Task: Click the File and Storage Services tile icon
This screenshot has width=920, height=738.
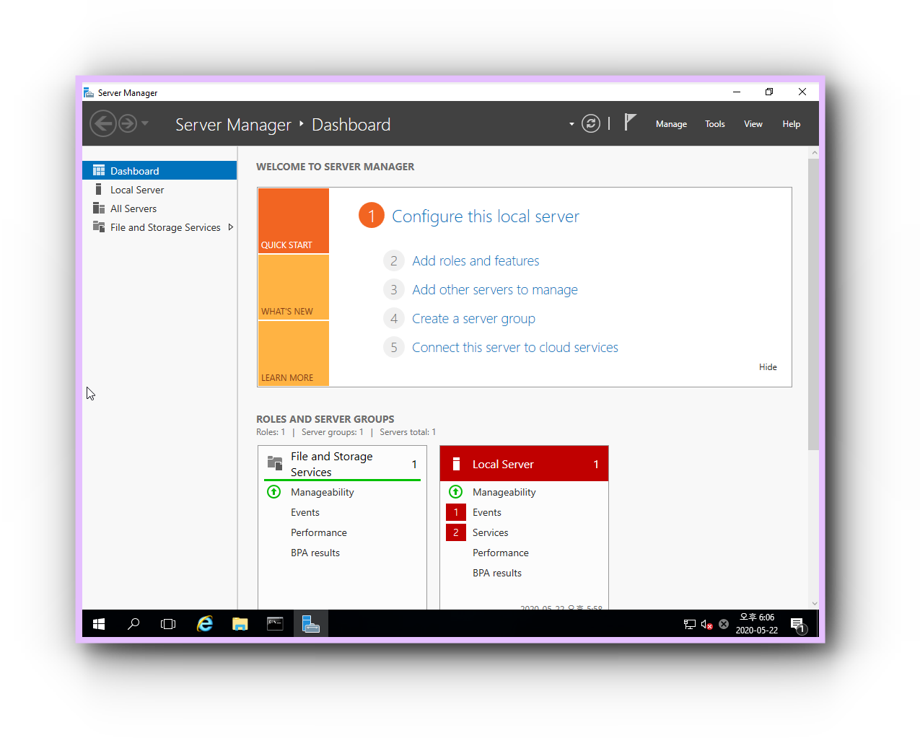Action: (x=275, y=463)
